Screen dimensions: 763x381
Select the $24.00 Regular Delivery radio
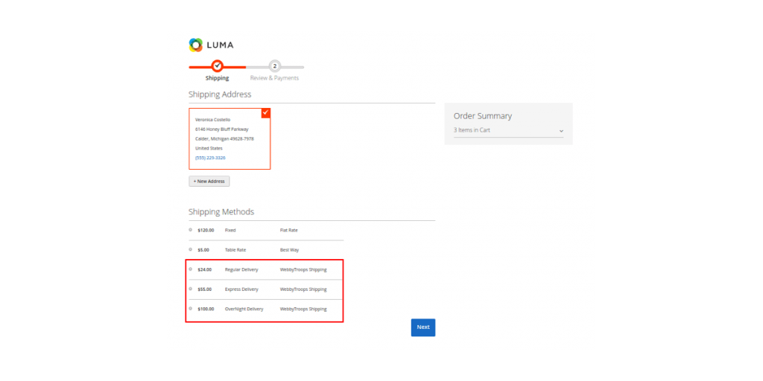click(x=190, y=269)
